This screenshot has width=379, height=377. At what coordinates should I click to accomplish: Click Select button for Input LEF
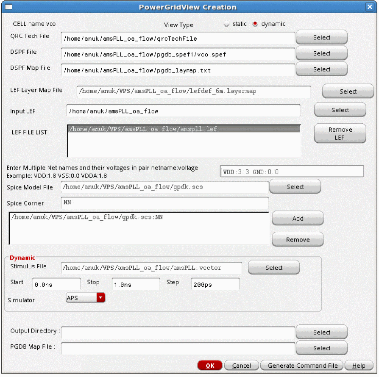pyautogui.click(x=340, y=110)
